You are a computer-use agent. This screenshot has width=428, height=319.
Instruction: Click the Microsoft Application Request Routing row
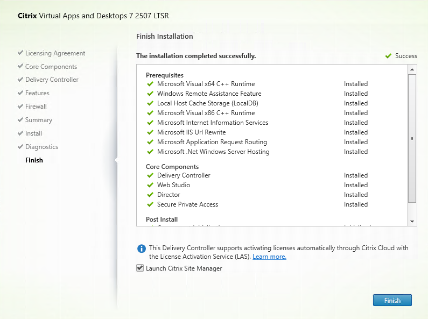pyautogui.click(x=212, y=142)
